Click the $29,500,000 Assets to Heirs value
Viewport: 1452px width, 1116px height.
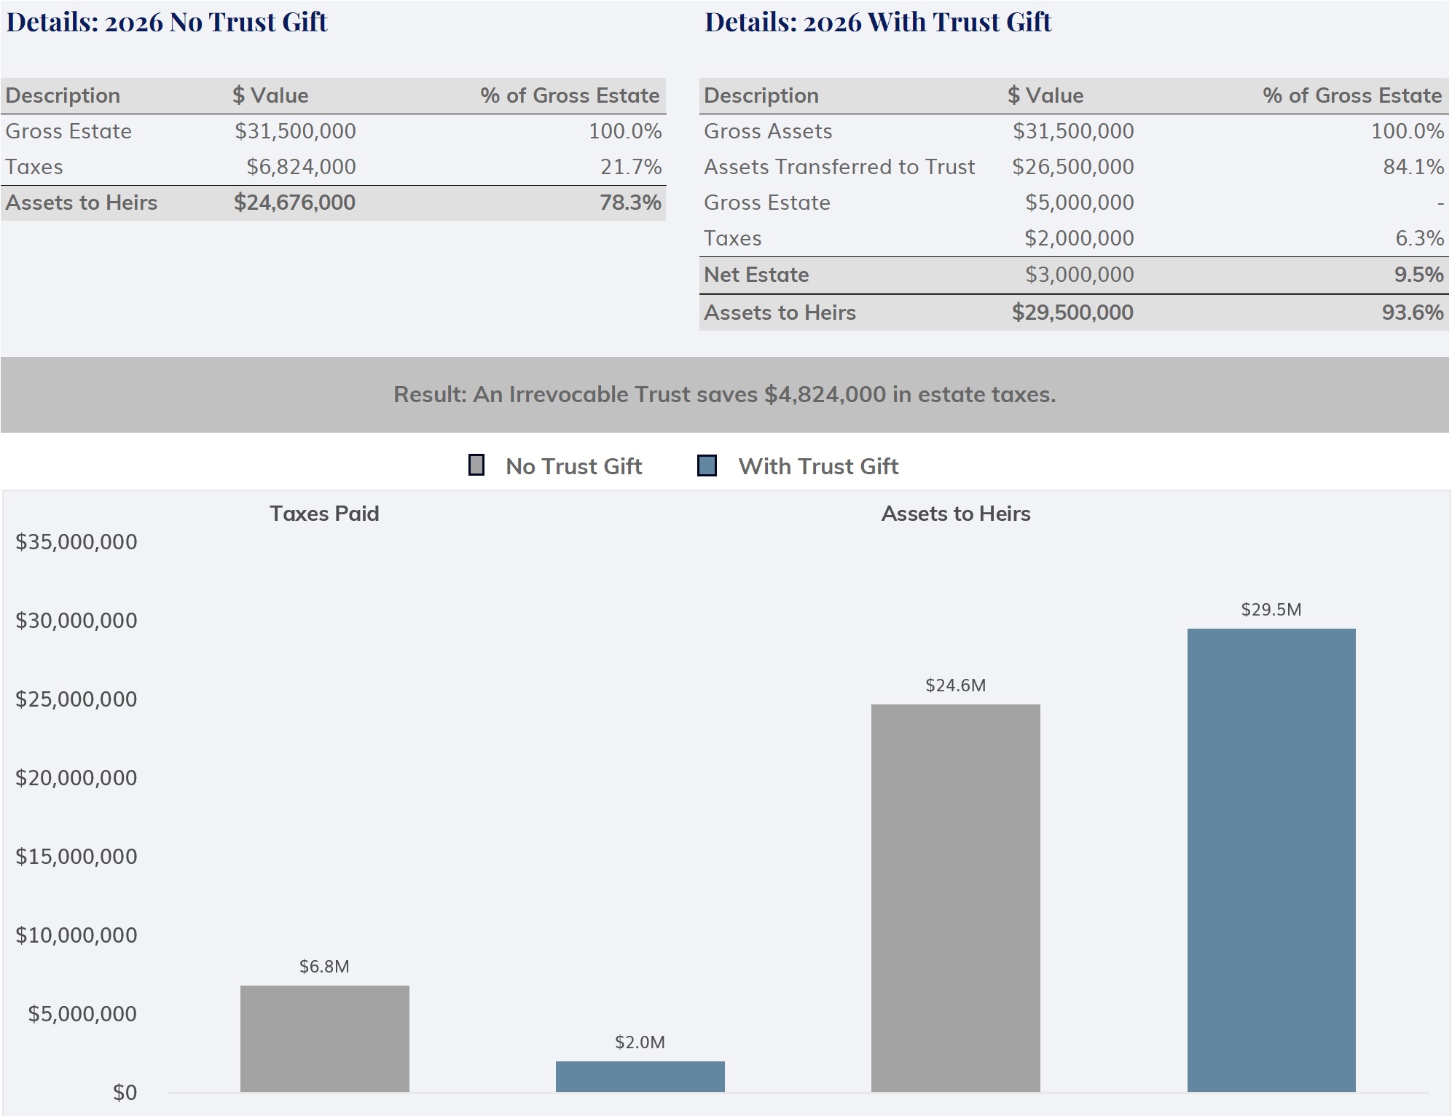coord(1072,313)
